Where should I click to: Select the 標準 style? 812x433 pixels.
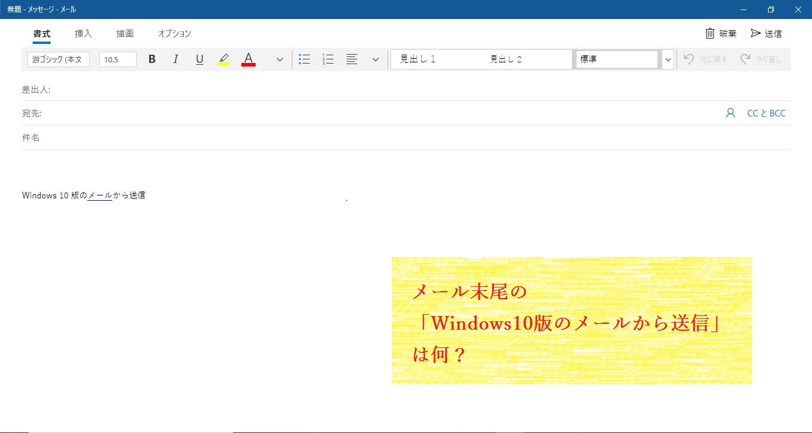[x=617, y=59]
